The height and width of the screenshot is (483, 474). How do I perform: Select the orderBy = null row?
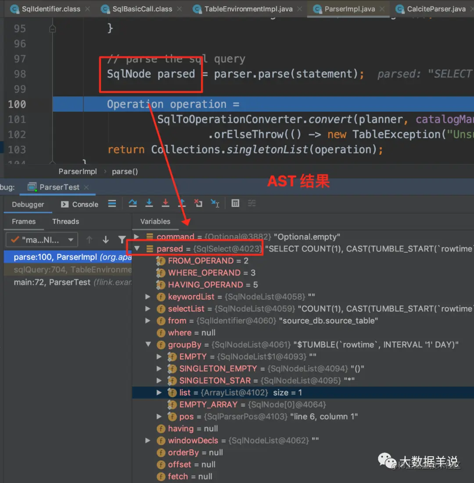(x=303, y=453)
